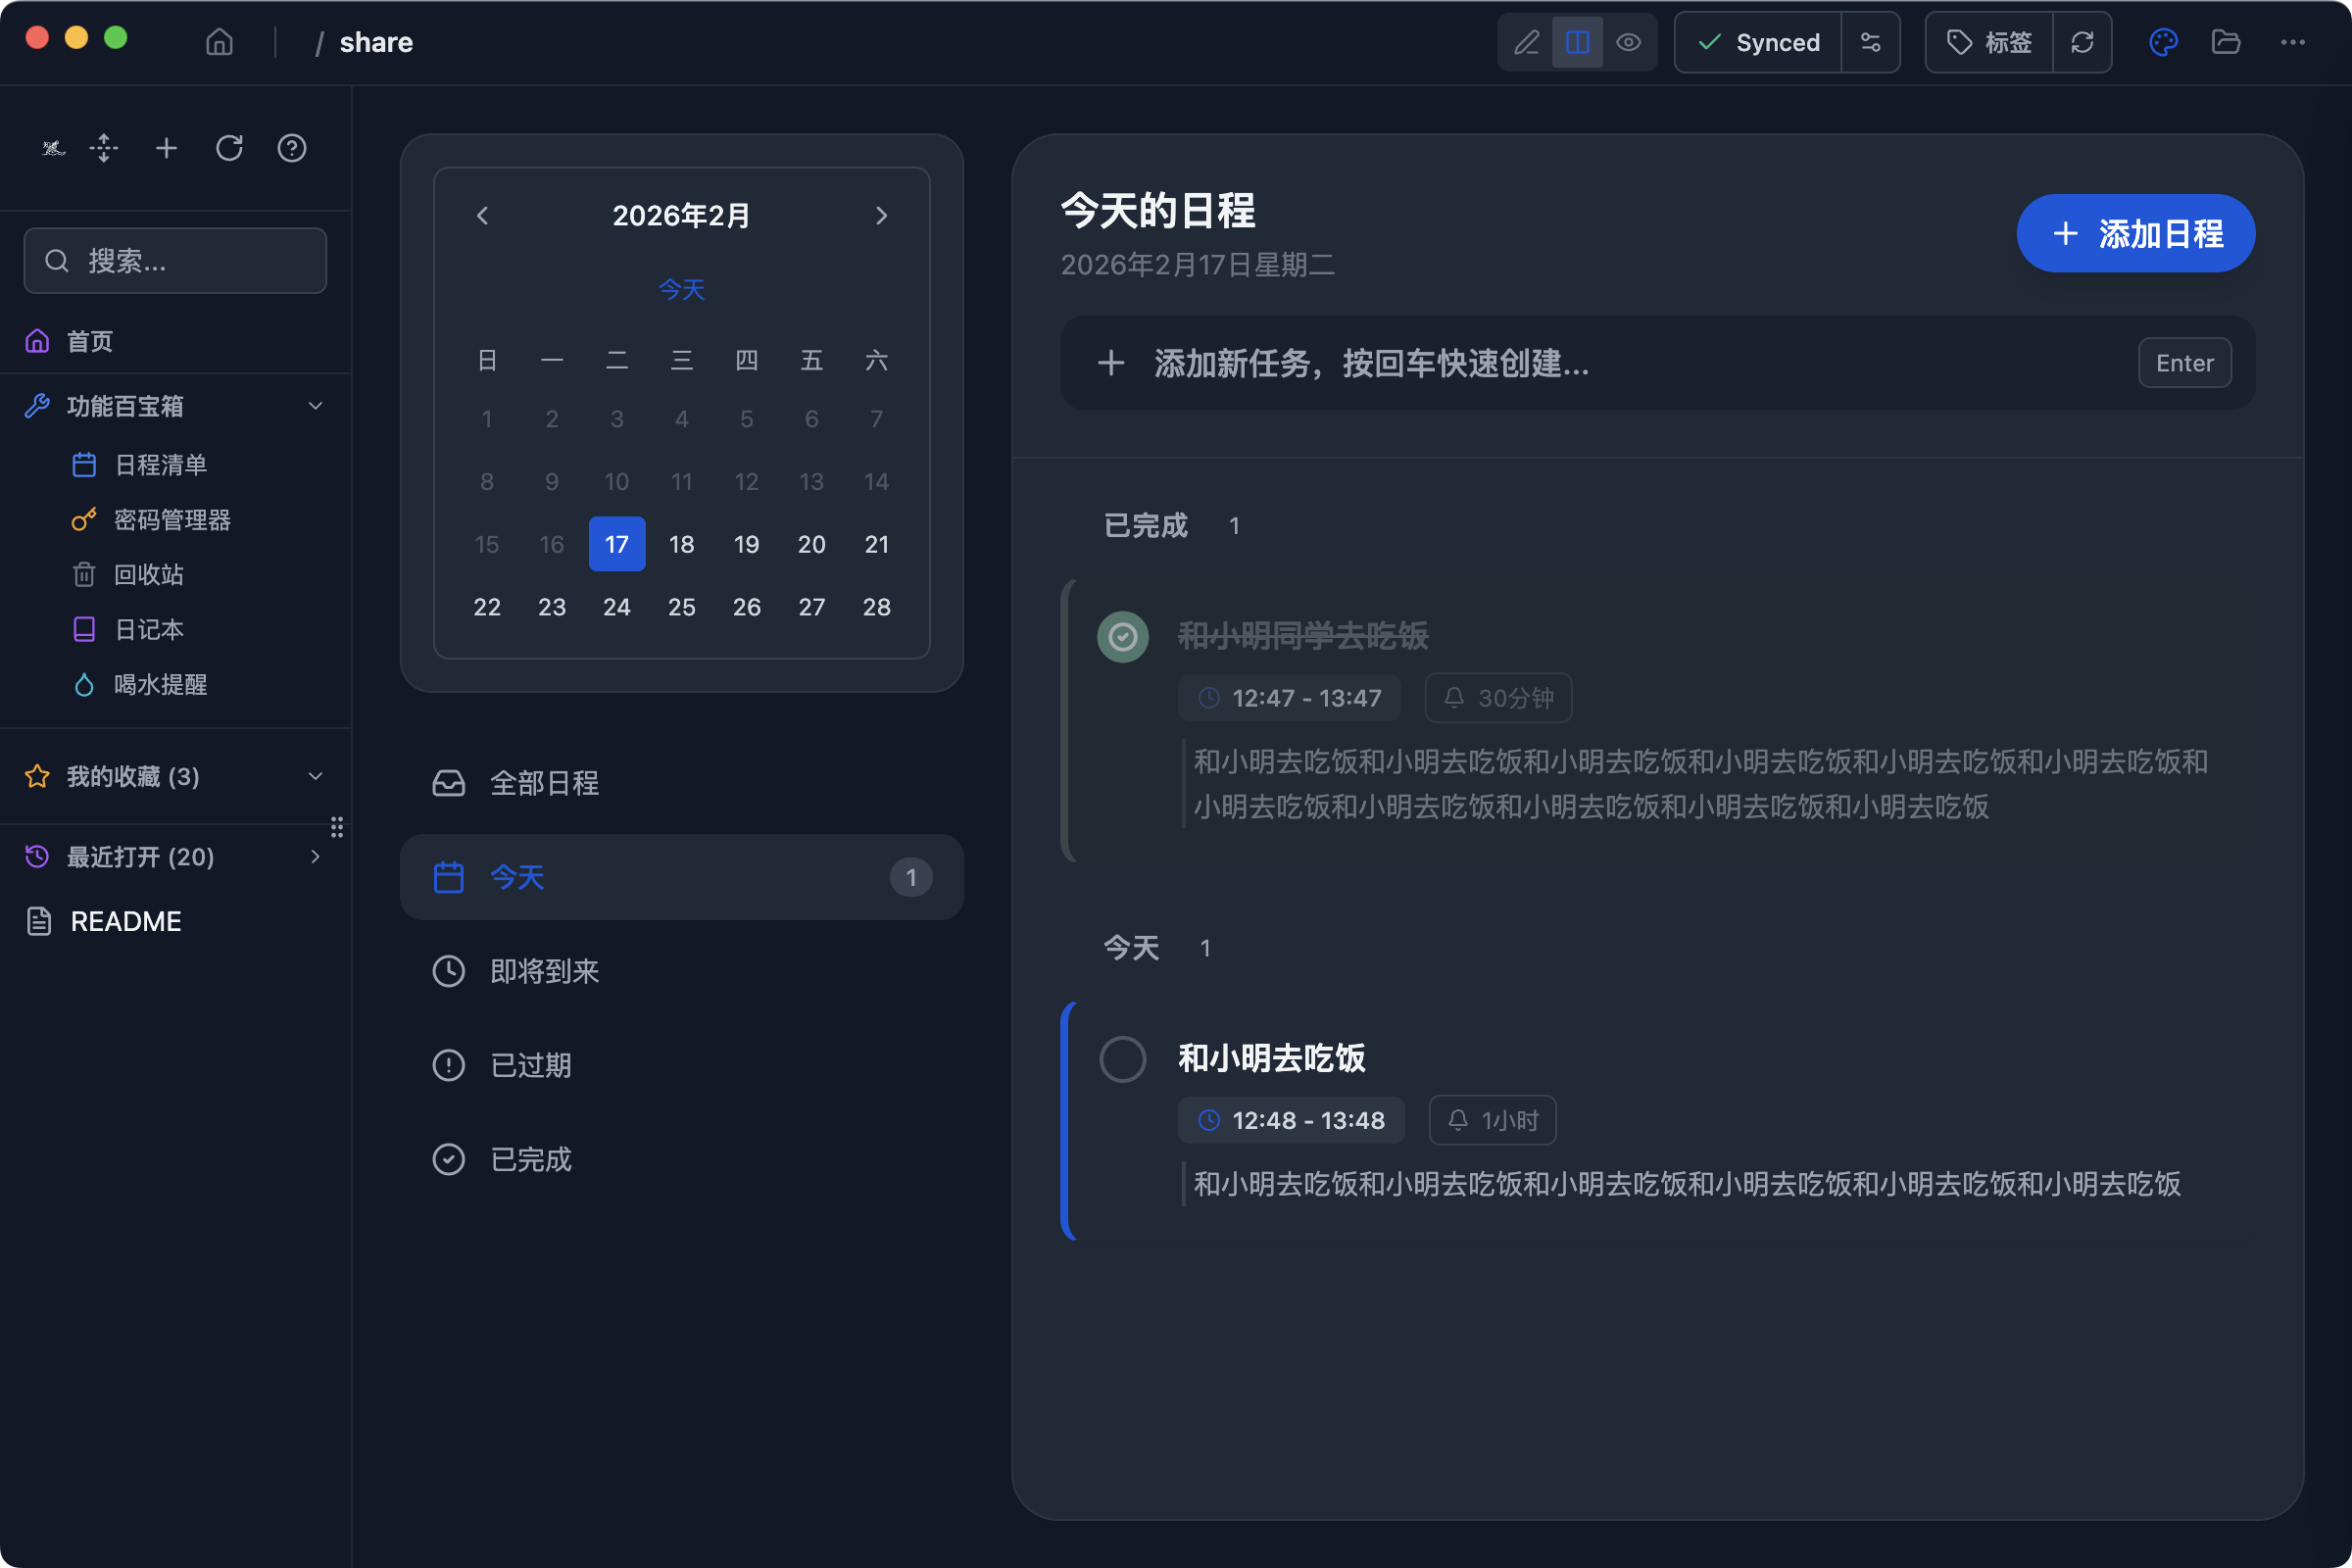Click the 标签 tag icon in toolbar
Screen dimensions: 2352x1568
(1988, 42)
